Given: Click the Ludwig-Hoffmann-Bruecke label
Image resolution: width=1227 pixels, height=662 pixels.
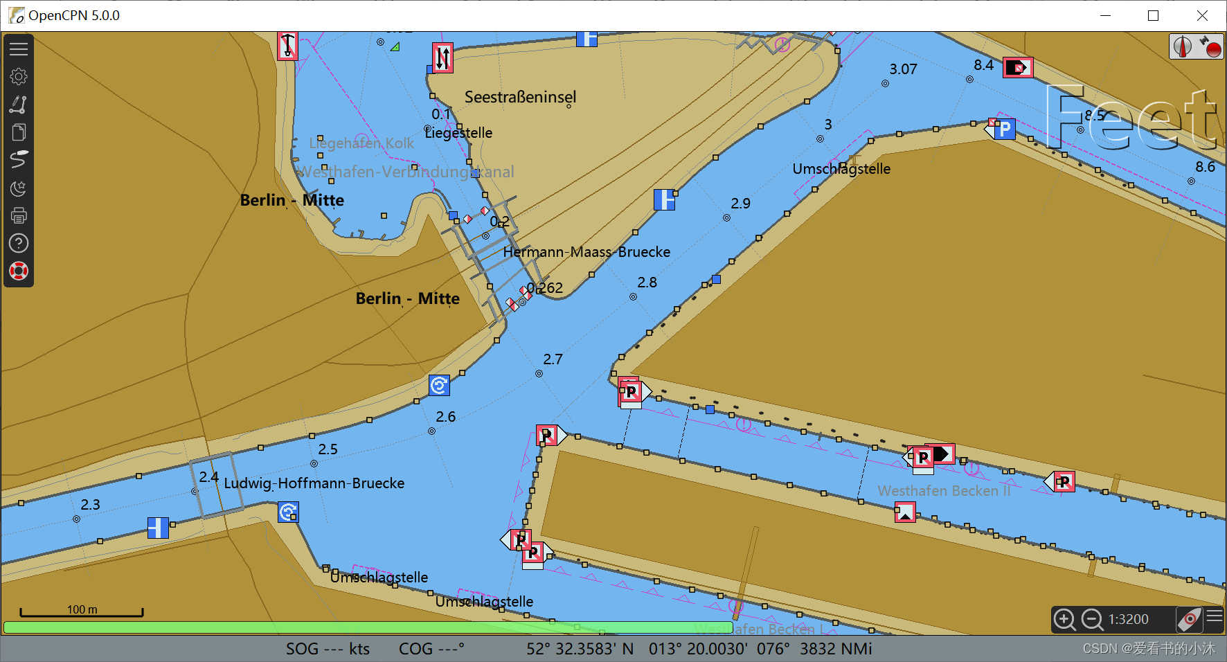Looking at the screenshot, I should click(x=314, y=483).
